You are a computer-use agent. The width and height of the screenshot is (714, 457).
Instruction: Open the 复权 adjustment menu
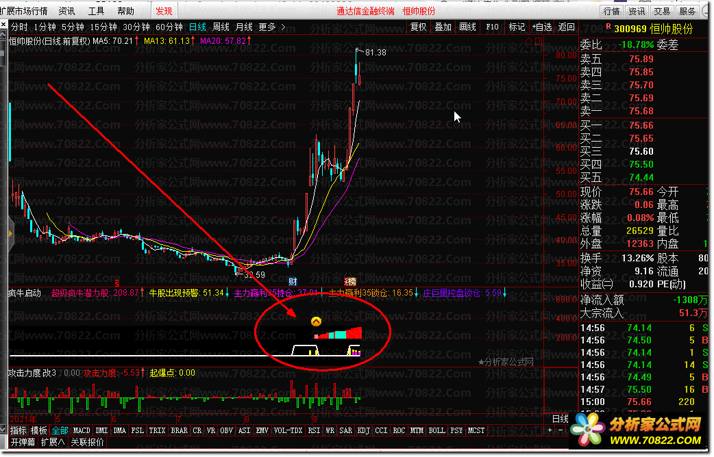(x=418, y=27)
